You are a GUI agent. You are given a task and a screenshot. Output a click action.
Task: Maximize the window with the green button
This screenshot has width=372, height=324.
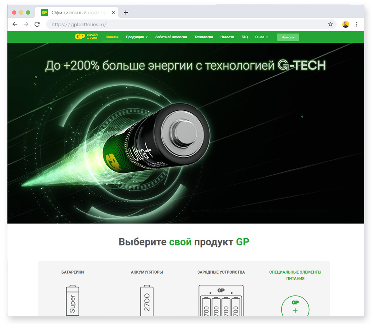[x=28, y=13]
